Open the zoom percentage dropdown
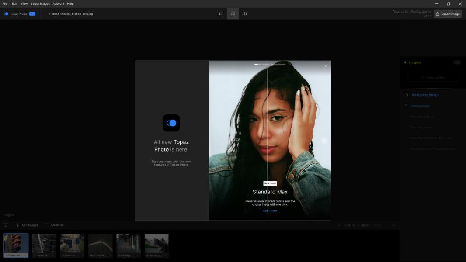This screenshot has height=262, width=466. click(x=378, y=225)
